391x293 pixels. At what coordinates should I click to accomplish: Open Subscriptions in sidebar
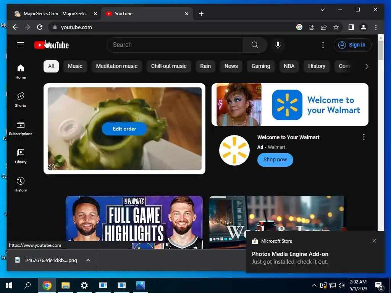coord(21,128)
